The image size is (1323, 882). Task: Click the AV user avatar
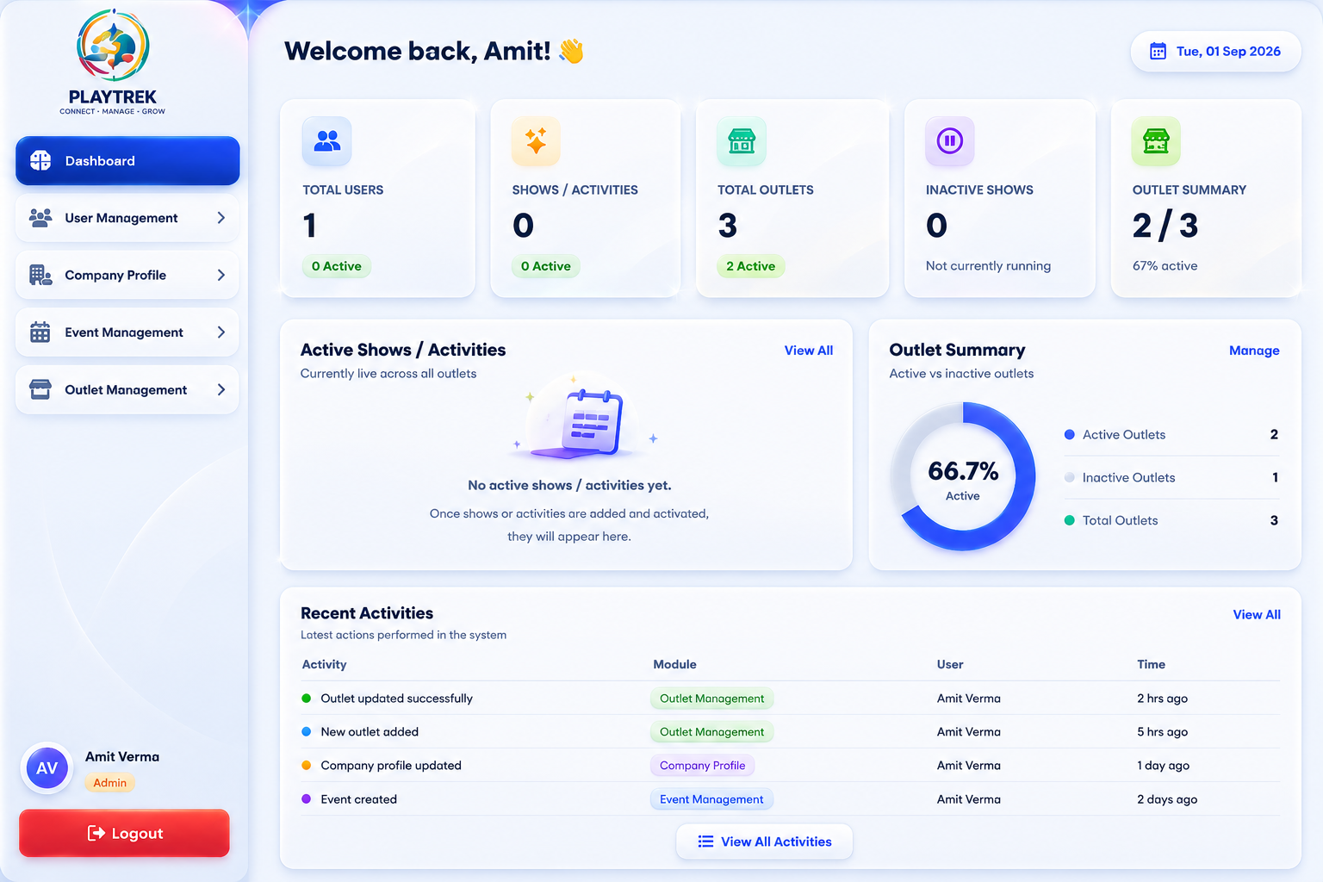pyautogui.click(x=47, y=768)
